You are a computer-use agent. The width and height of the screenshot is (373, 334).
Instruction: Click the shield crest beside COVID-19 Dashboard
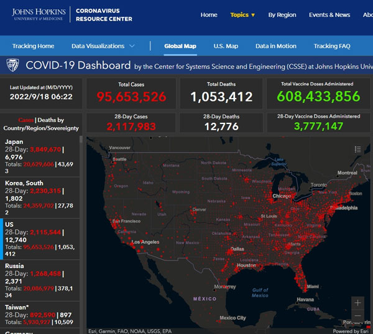pos(12,65)
